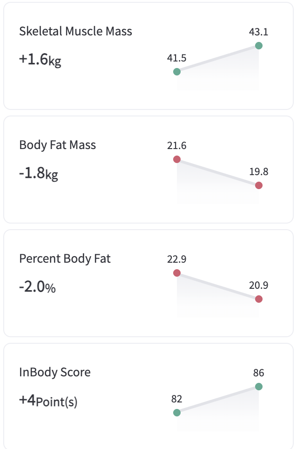Viewport: 297px width, 449px height.
Task: Click the 43.1 value label
Action: tap(259, 32)
